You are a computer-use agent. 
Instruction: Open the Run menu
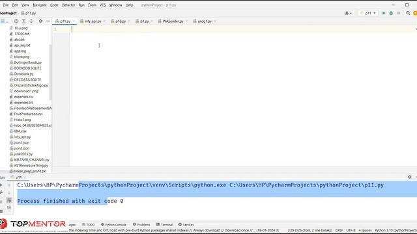coord(81,5)
